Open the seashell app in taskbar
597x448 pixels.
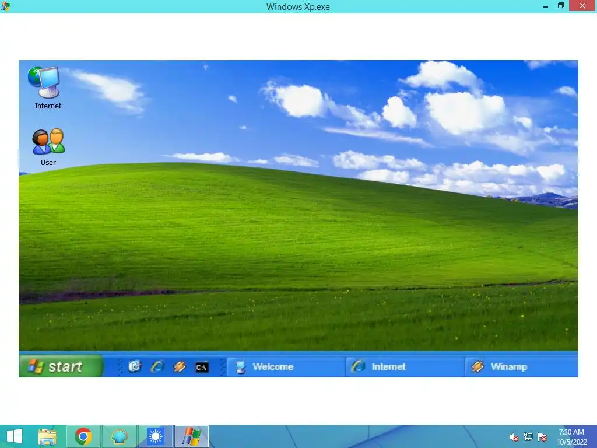click(x=119, y=436)
